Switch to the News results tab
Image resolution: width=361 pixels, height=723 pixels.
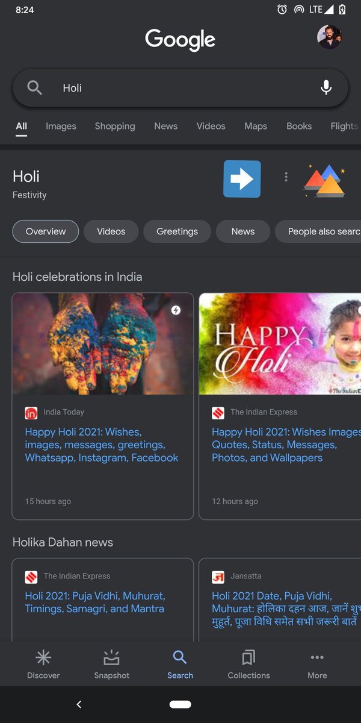(x=165, y=126)
